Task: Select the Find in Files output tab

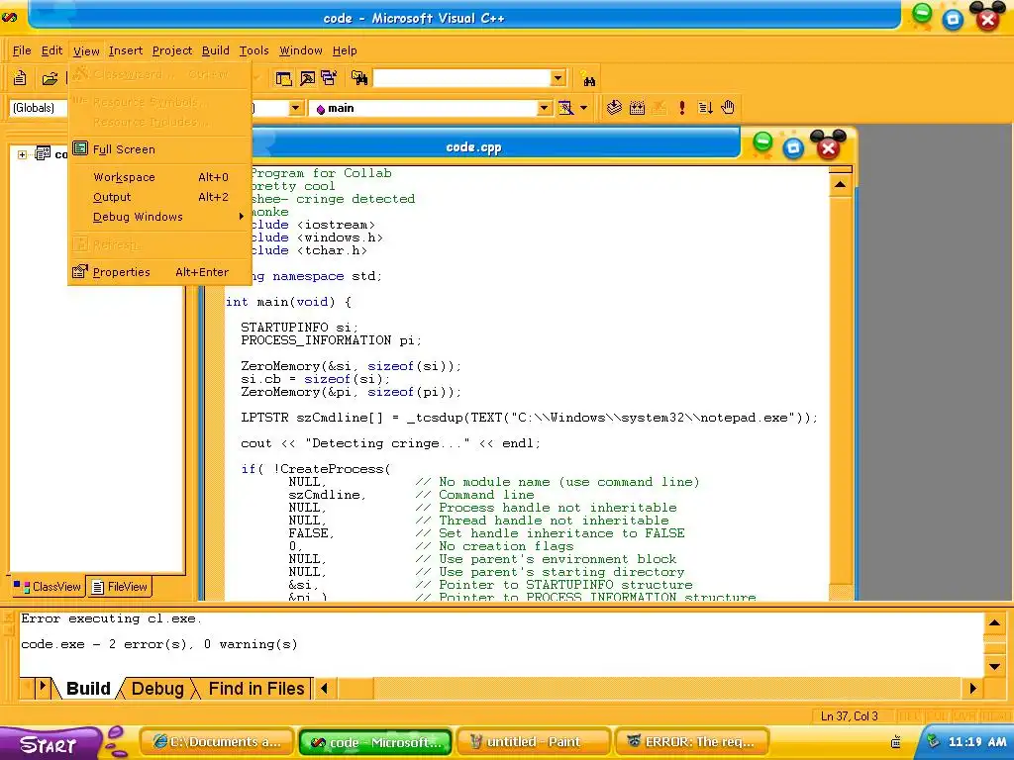Action: click(x=256, y=689)
